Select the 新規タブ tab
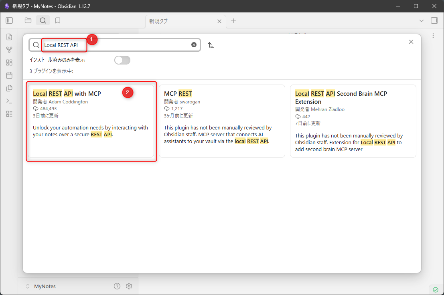This screenshot has height=295, width=444. (x=185, y=21)
